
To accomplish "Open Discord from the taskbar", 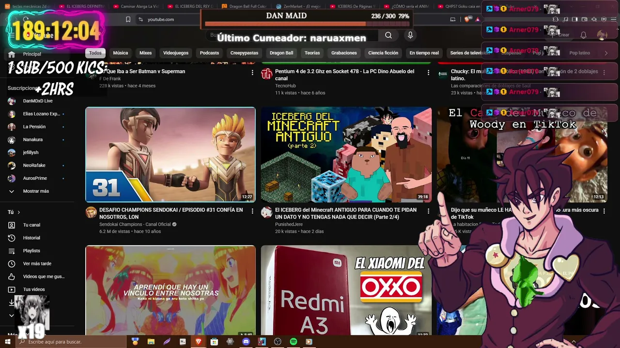I will [x=246, y=342].
